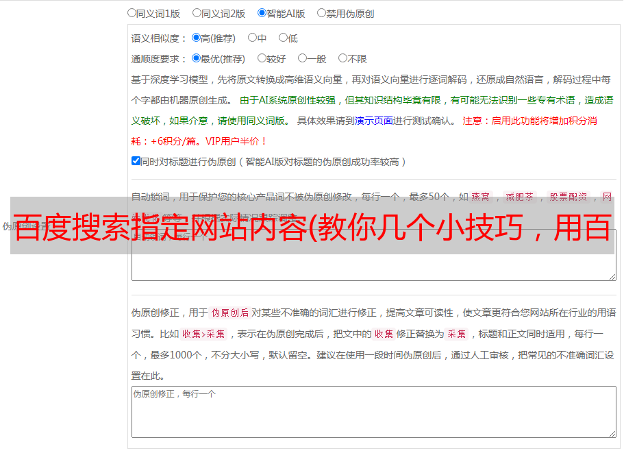
Task: Set 语义相似度 to 中
Action: [252, 38]
